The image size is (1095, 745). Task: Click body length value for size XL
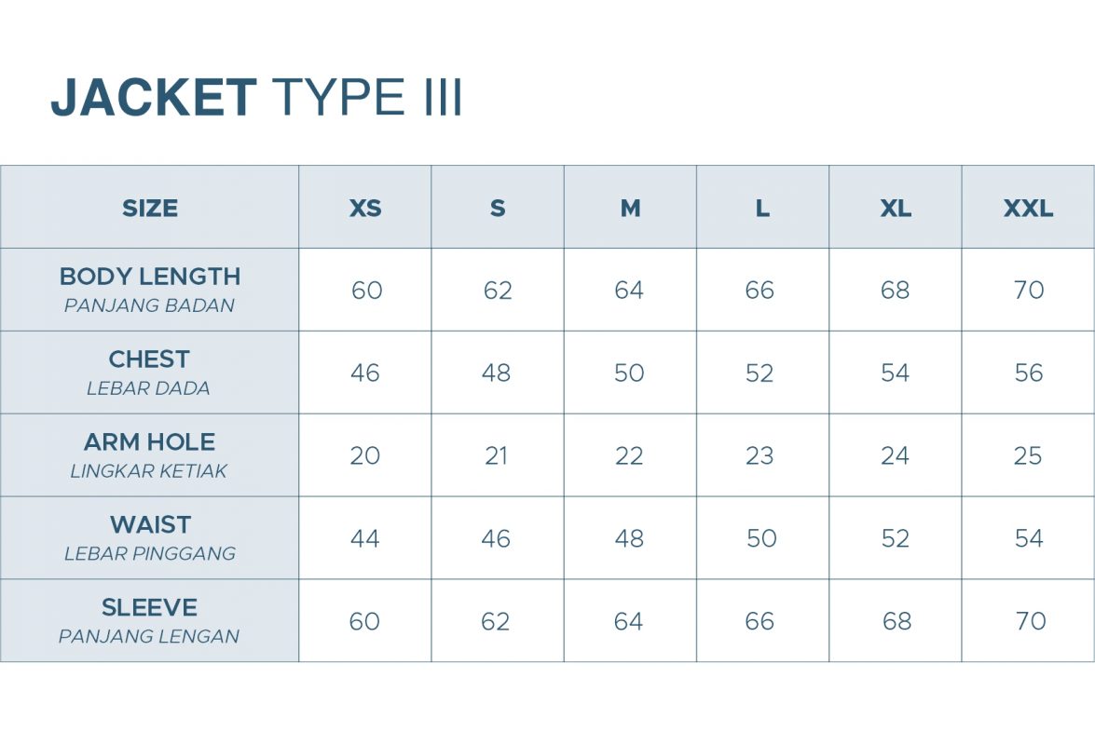tap(895, 291)
